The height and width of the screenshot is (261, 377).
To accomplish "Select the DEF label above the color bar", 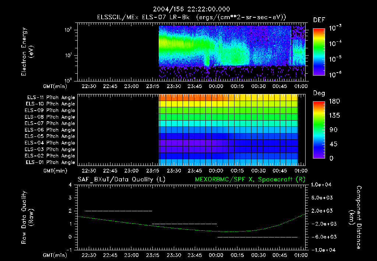I will click(319, 20).
